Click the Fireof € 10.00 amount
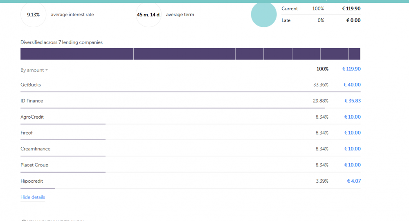The width and height of the screenshot is (409, 221). point(352,133)
